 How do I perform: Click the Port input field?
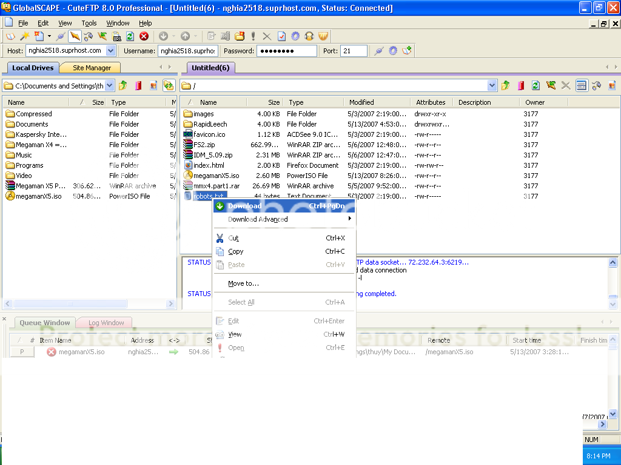click(x=353, y=51)
